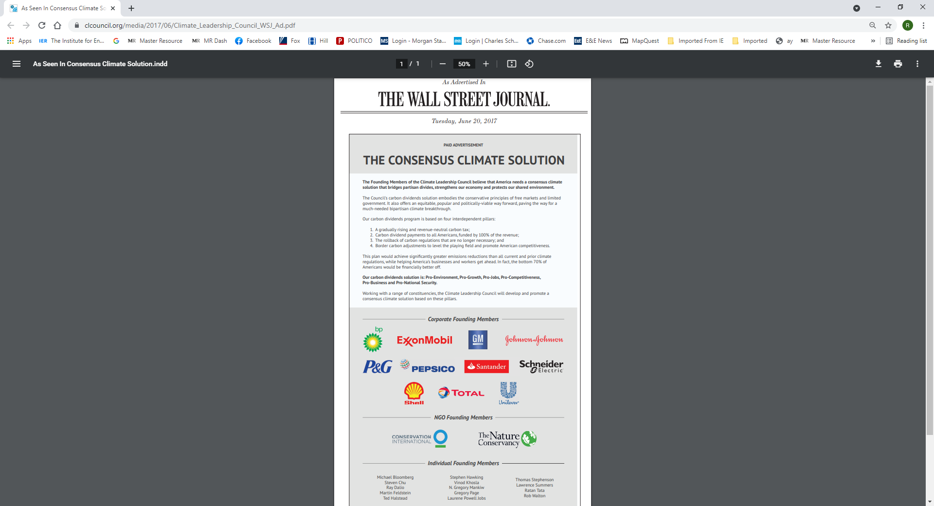View site security lock information
Screen dimensions: 934x506
coord(76,25)
